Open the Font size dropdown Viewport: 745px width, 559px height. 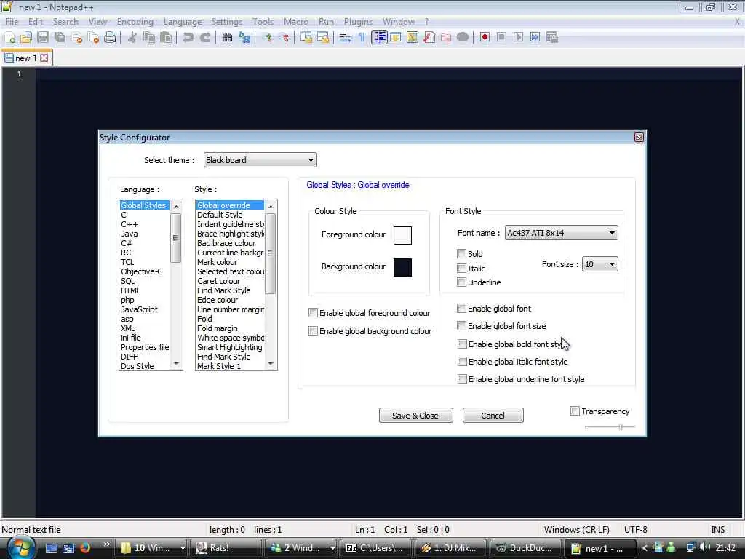coord(600,264)
